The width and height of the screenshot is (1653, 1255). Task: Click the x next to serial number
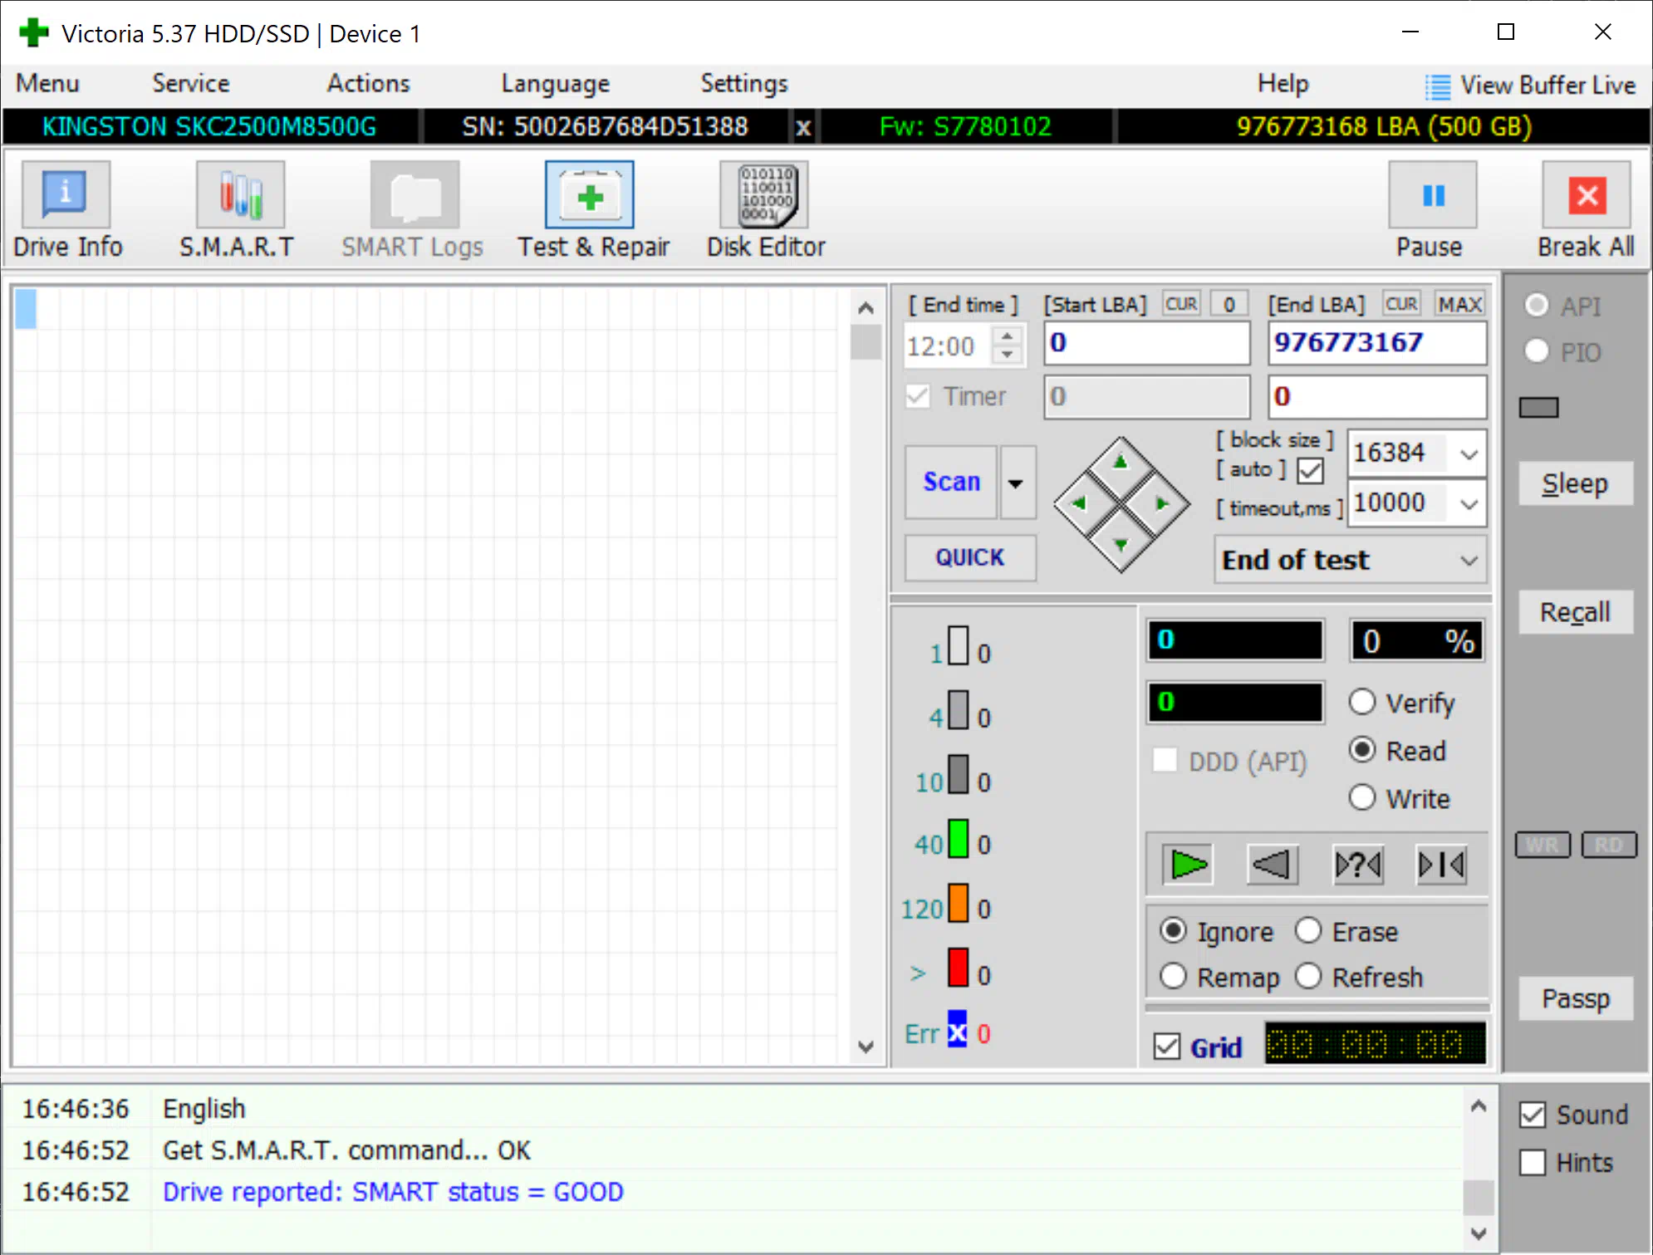pos(803,128)
